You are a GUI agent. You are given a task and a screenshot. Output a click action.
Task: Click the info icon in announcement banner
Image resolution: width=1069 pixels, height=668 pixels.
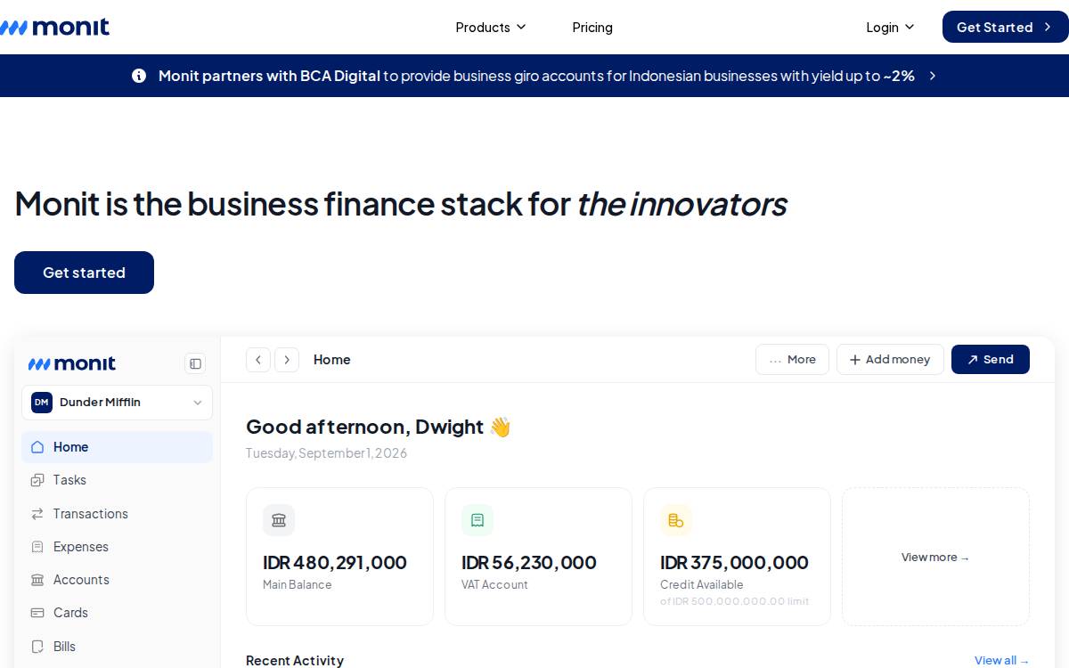click(139, 76)
